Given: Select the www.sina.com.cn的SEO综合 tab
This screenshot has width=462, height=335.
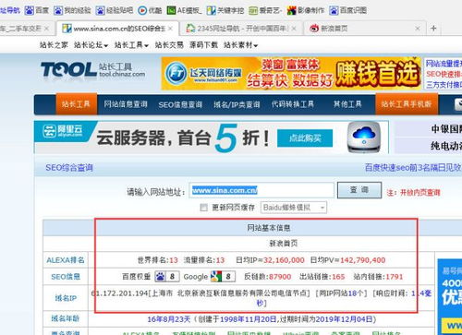Looking at the screenshot, I should click(117, 29).
